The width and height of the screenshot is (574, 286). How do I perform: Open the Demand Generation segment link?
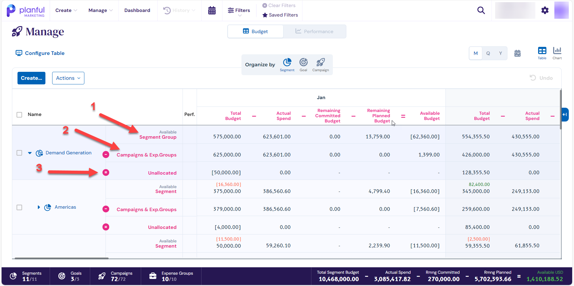click(x=68, y=153)
